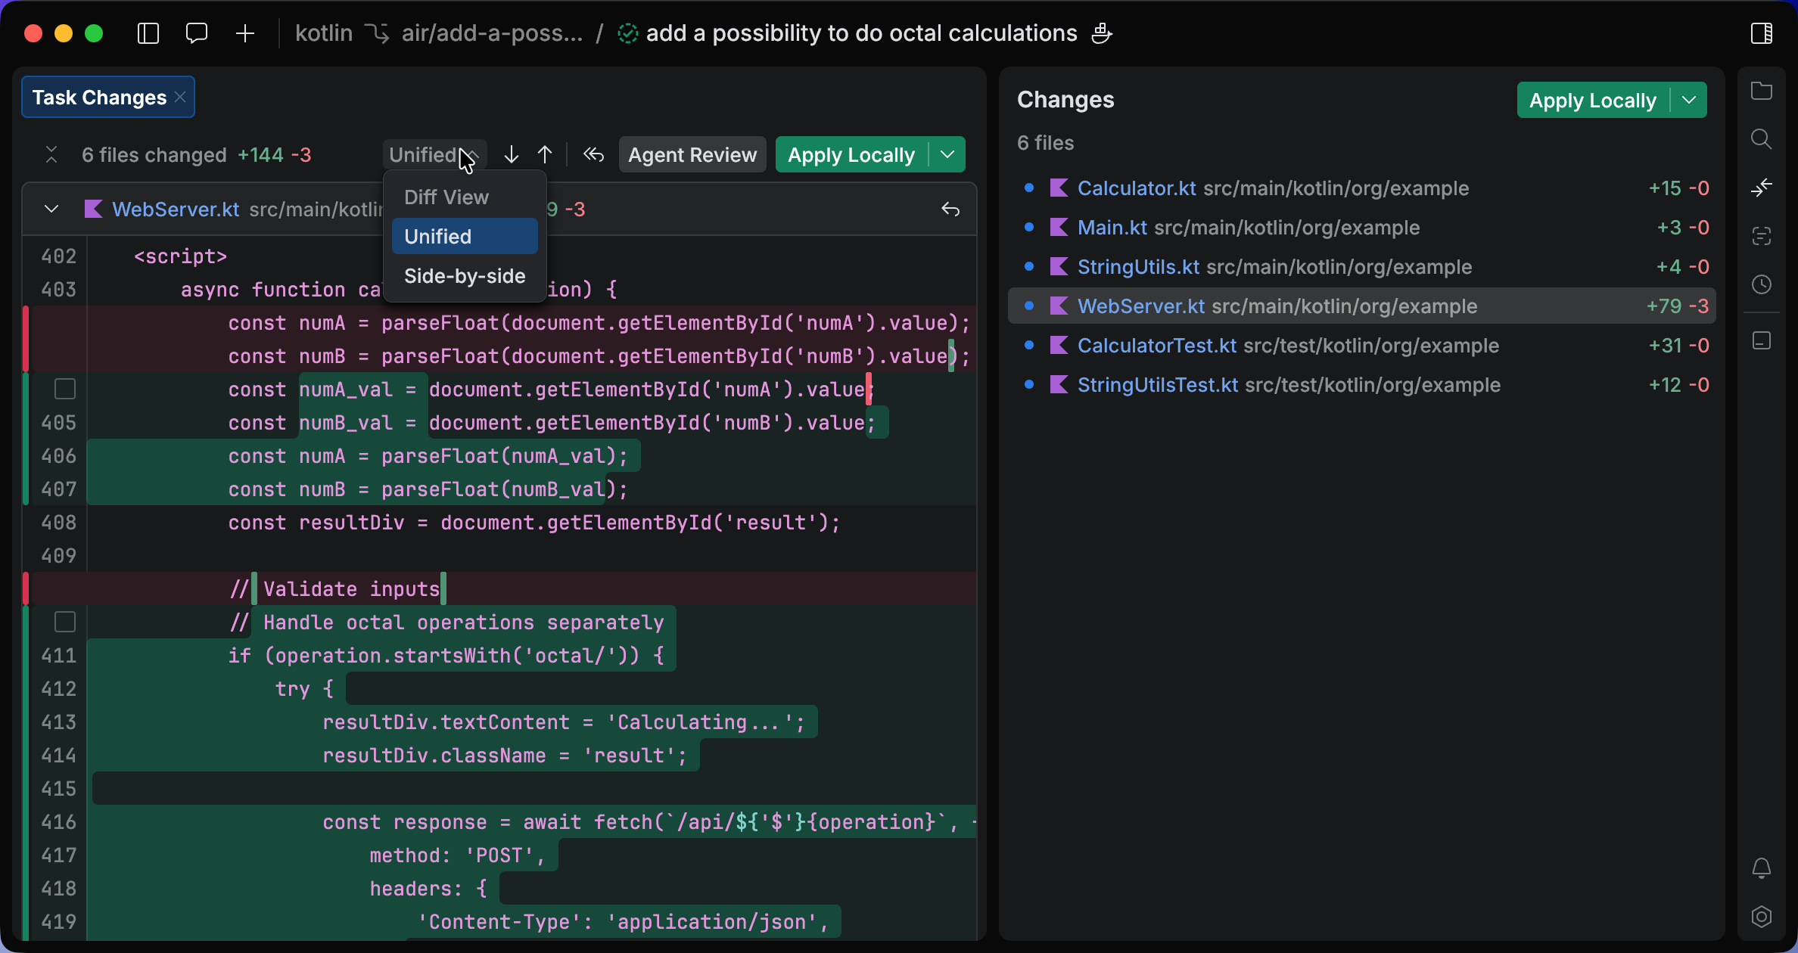Revert WebServer.kt changes with undo arrow
Viewport: 1798px width, 953px height.
pos(950,210)
